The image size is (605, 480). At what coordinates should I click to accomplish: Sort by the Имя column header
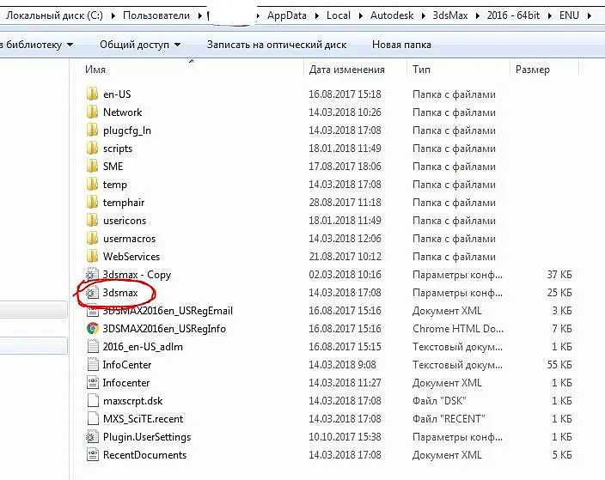click(x=95, y=70)
